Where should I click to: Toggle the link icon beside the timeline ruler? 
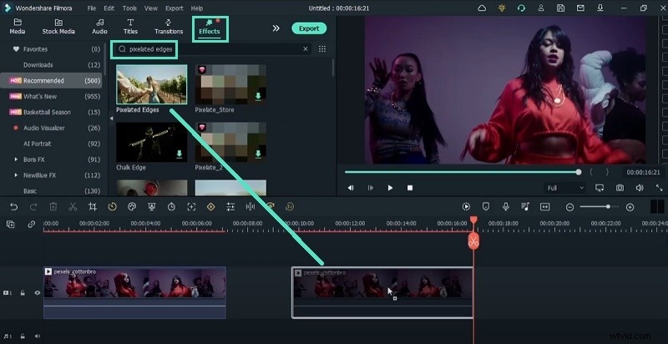pyautogui.click(x=32, y=224)
